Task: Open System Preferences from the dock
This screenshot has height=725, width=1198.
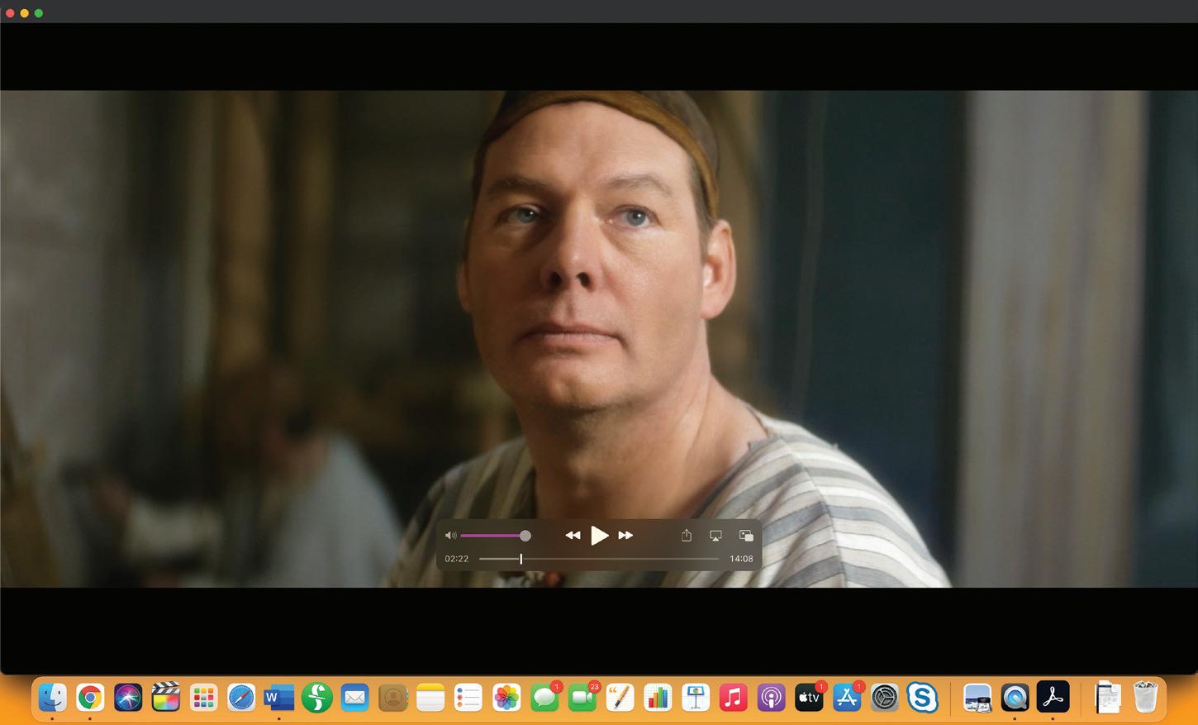Action: (885, 699)
